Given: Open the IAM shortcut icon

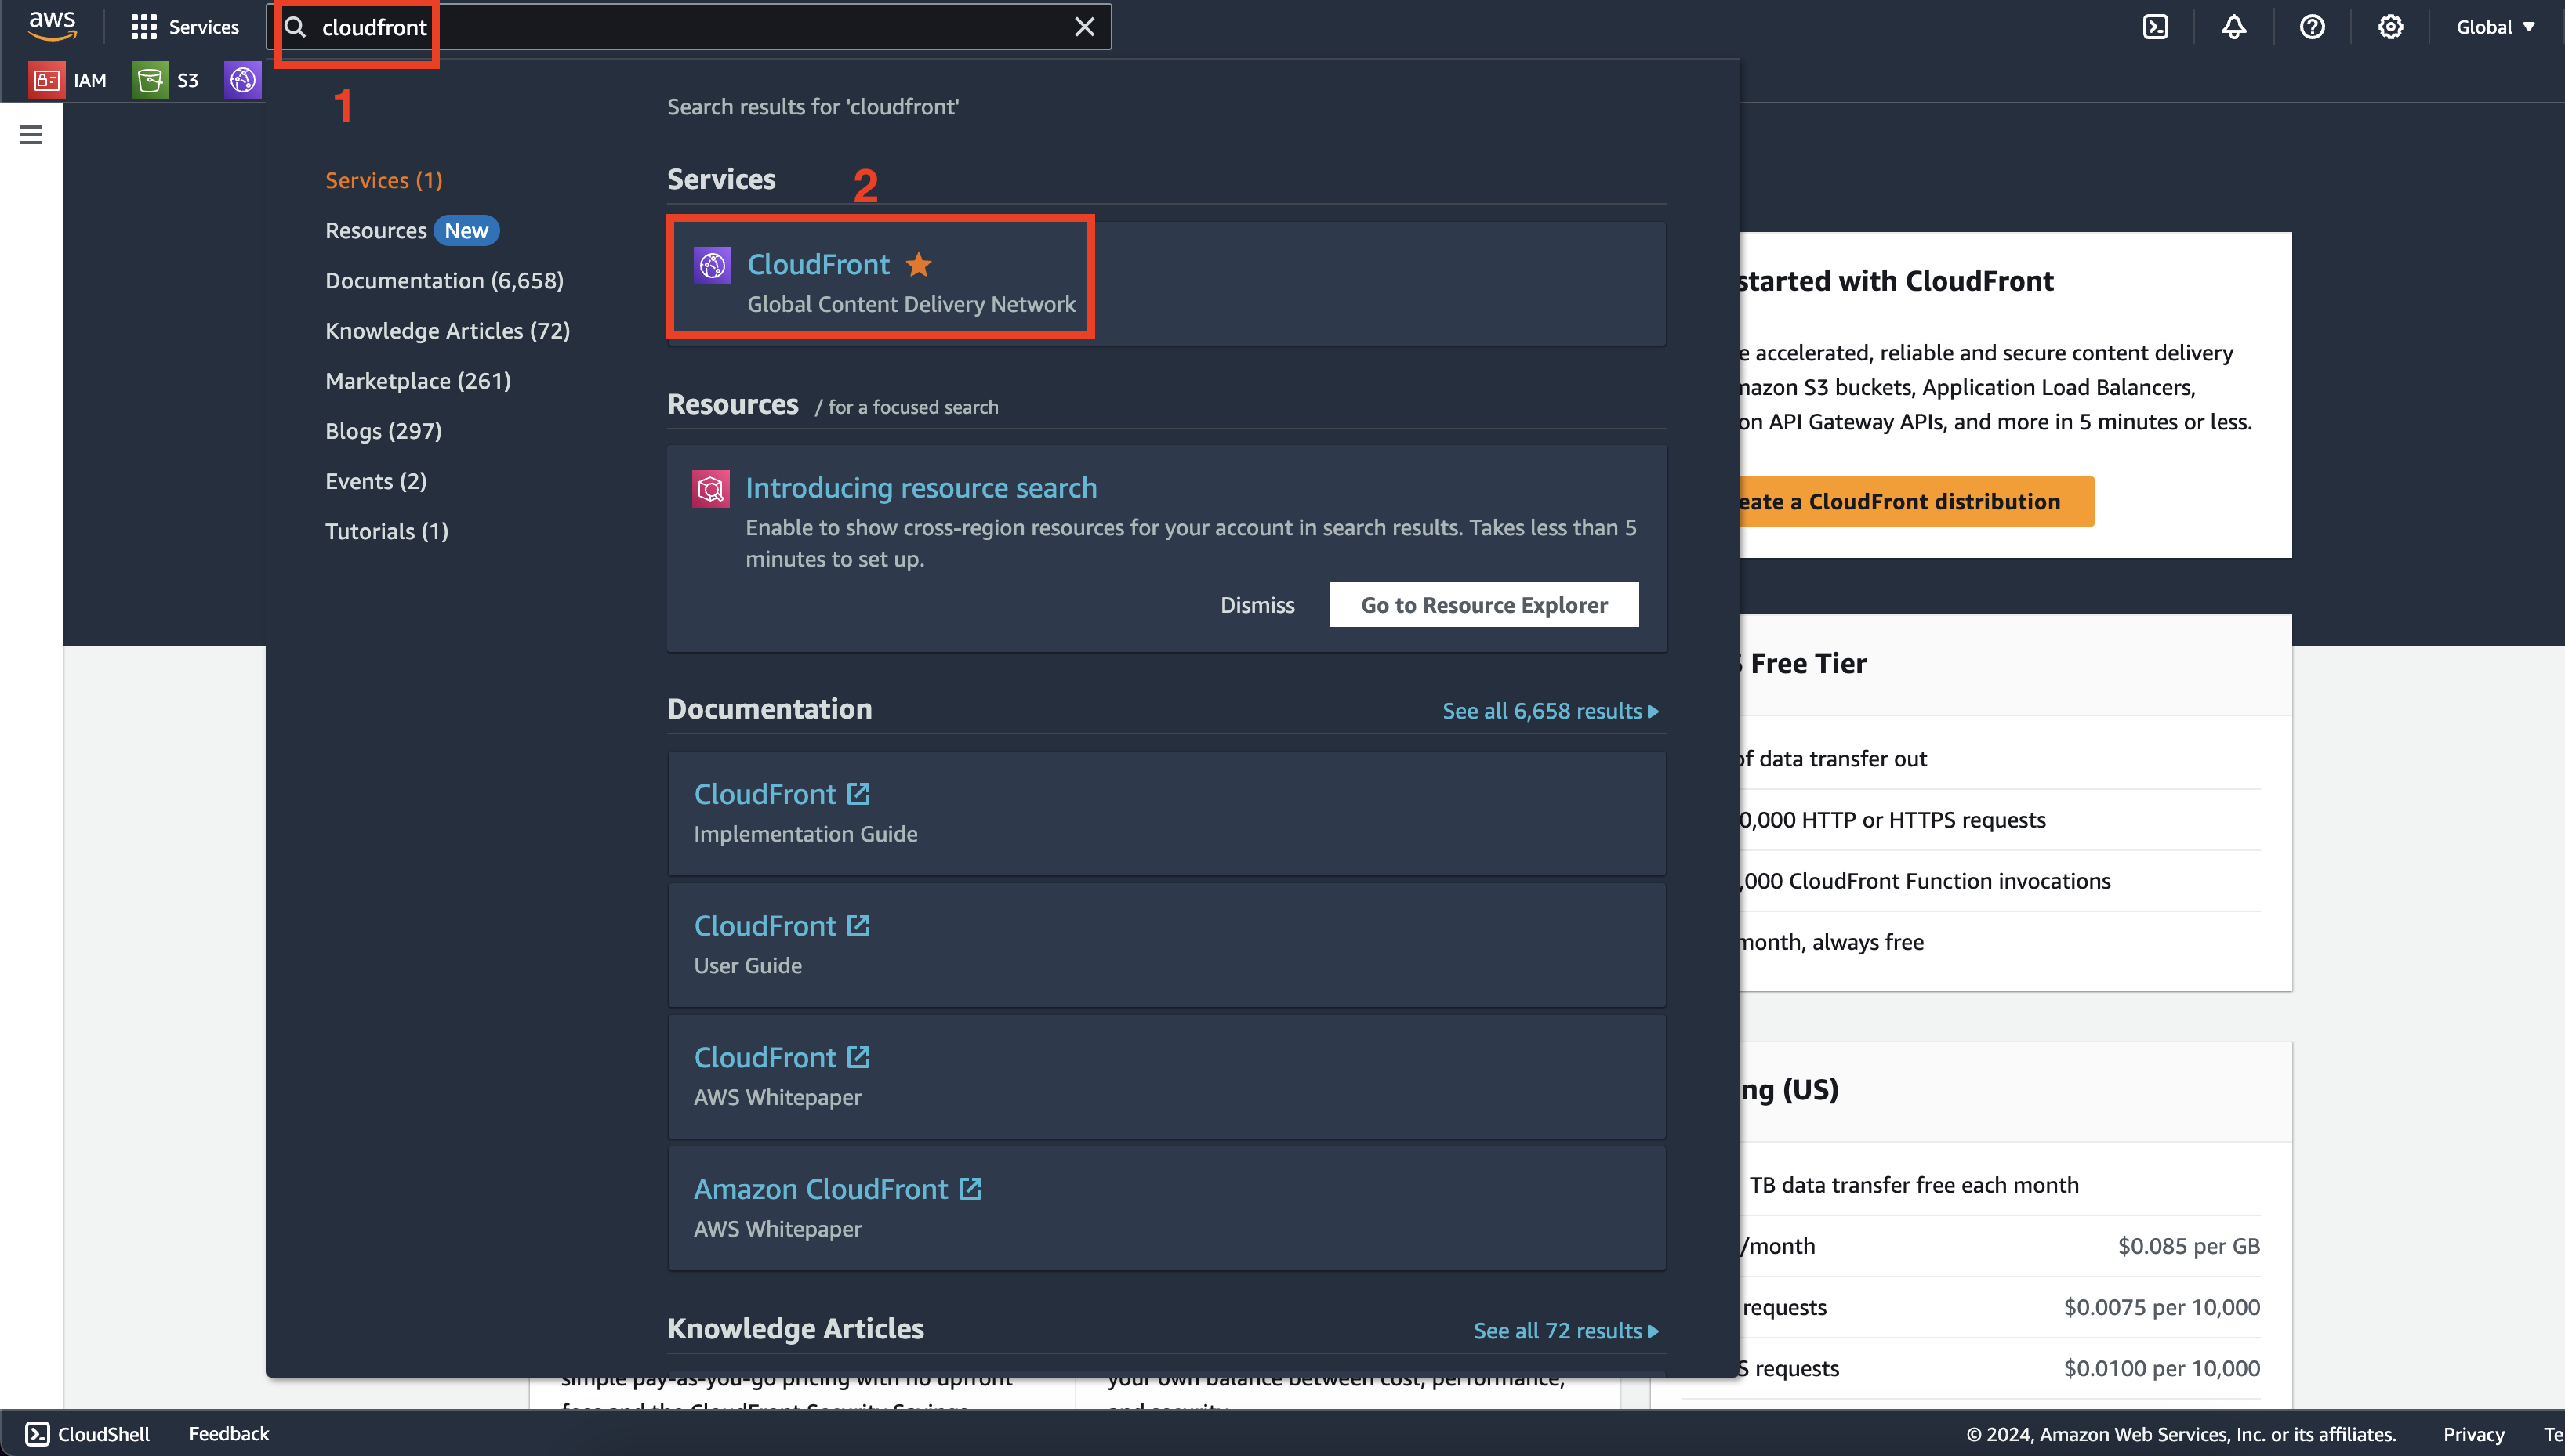Looking at the screenshot, I should click(x=67, y=80).
